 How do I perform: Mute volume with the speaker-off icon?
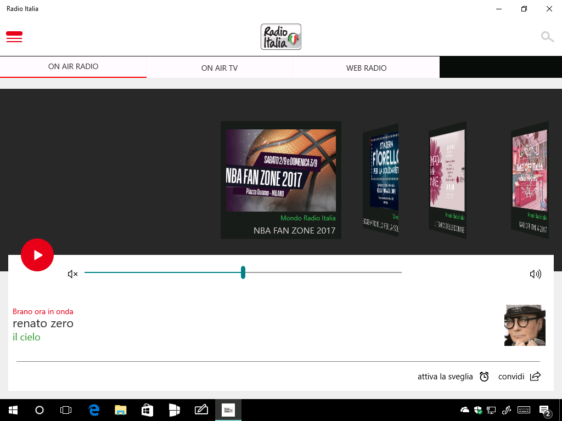73,274
